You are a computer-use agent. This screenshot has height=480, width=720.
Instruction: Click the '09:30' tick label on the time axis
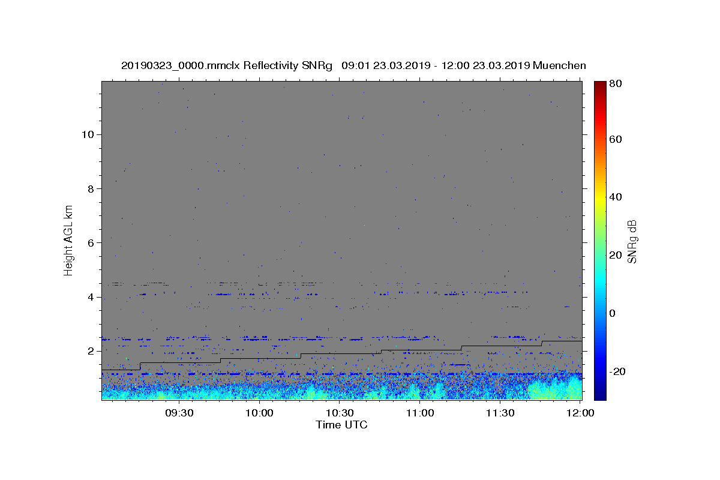(x=179, y=413)
